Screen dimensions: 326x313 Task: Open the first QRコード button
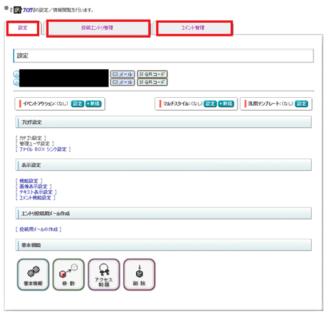pos(152,74)
